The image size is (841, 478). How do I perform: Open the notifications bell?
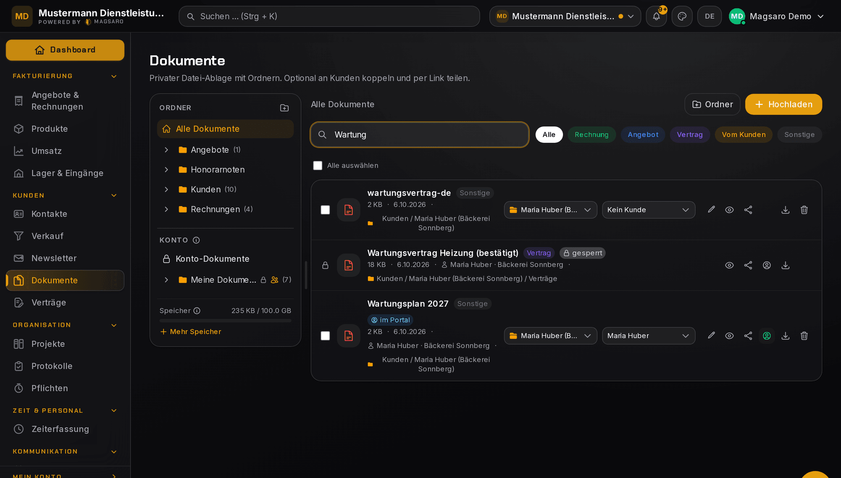coord(657,16)
